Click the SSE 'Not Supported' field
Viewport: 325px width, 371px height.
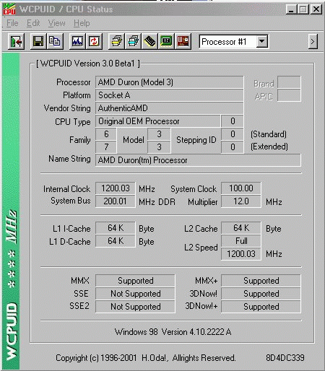[135, 294]
